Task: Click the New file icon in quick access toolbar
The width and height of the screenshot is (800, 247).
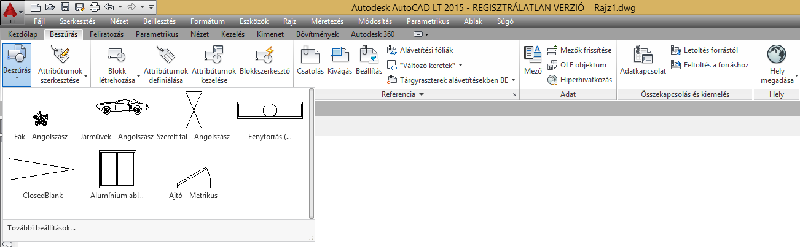Action: tap(35, 8)
